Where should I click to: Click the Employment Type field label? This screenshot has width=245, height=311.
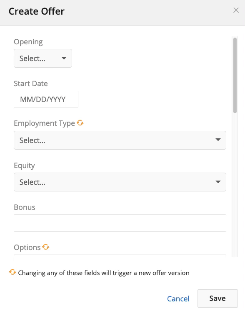pos(44,123)
